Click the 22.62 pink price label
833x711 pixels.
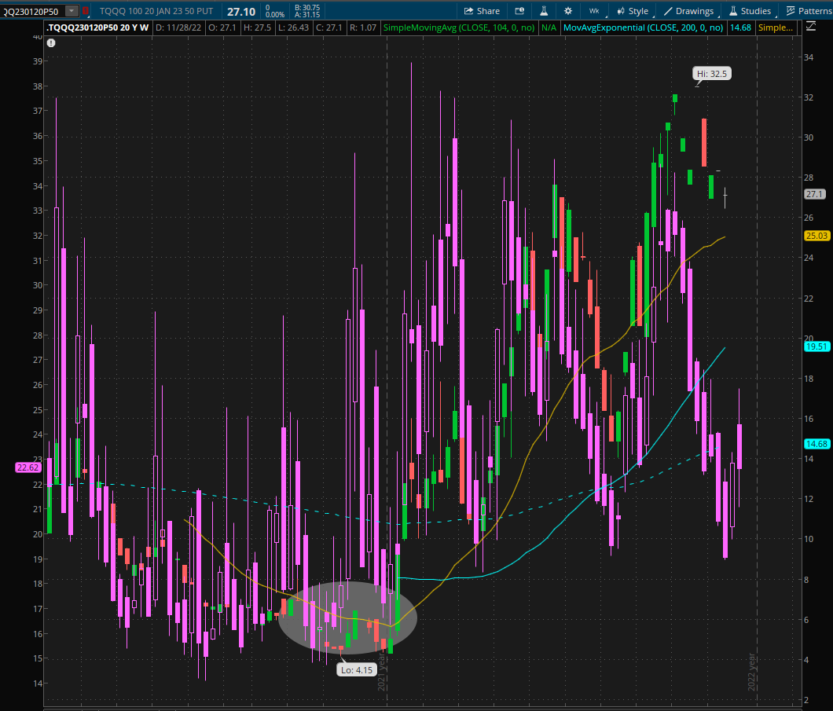pyautogui.click(x=28, y=467)
